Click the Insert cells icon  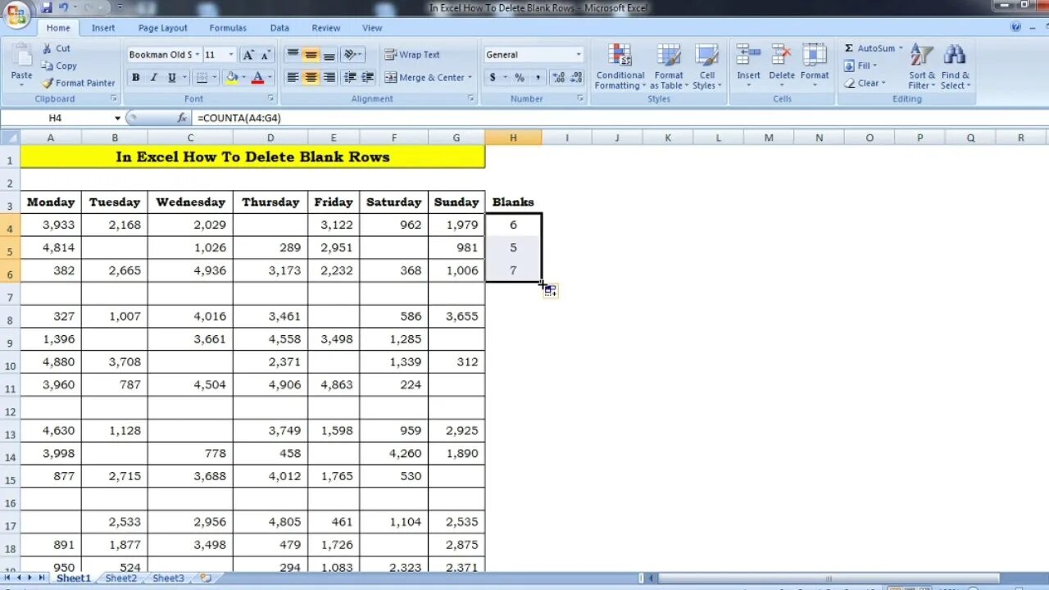tap(748, 54)
